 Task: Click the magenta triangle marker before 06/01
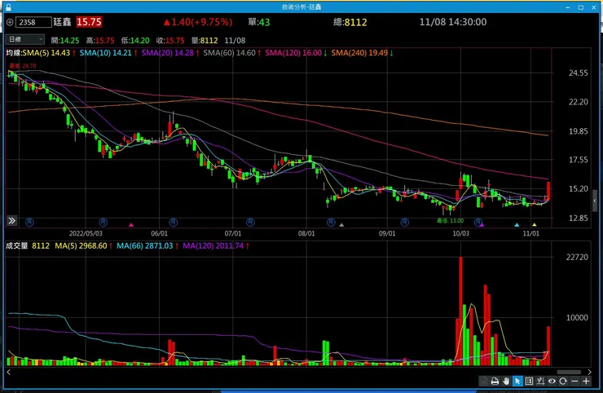[131, 224]
